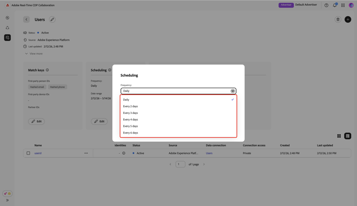Click info icon next to Scheduling card title
Screen dimensions: 357x206
(110, 70)
